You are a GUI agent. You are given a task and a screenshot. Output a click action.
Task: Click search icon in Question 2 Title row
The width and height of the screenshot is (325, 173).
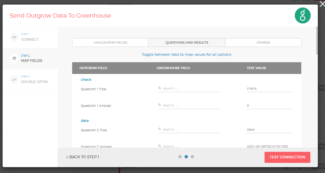point(160,129)
